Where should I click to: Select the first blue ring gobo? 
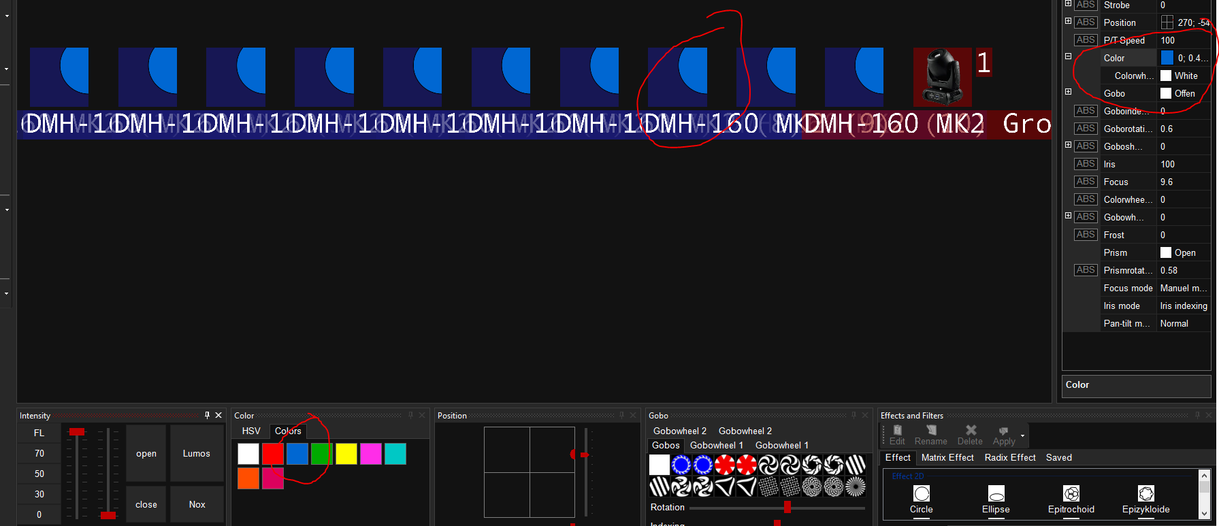[x=681, y=465]
